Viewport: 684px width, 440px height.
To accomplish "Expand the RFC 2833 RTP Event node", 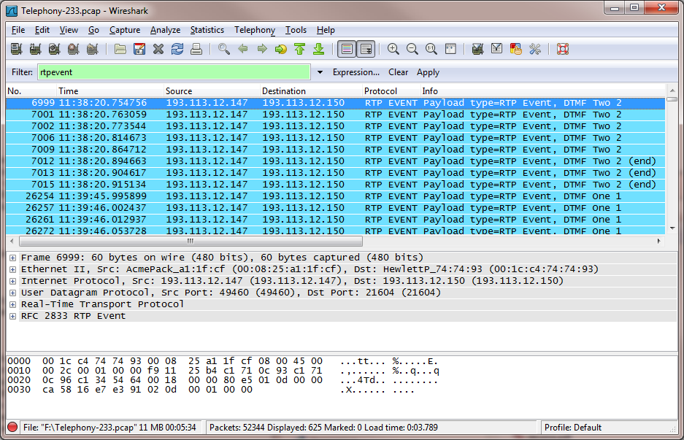I will click(12, 316).
